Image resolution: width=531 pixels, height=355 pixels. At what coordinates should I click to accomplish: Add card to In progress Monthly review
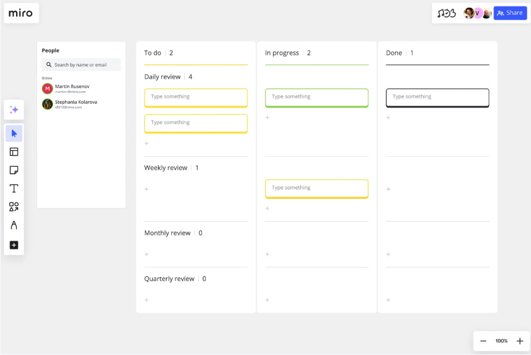pyautogui.click(x=267, y=254)
